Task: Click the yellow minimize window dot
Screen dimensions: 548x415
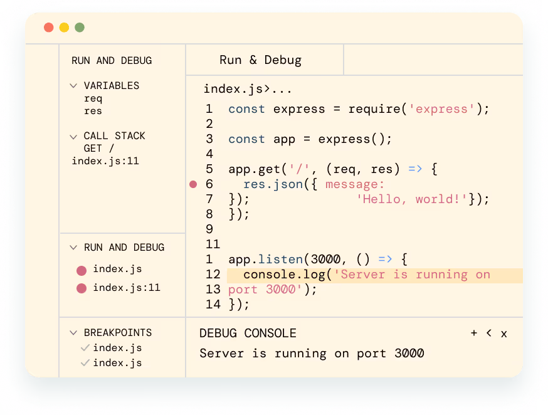Action: click(x=64, y=28)
